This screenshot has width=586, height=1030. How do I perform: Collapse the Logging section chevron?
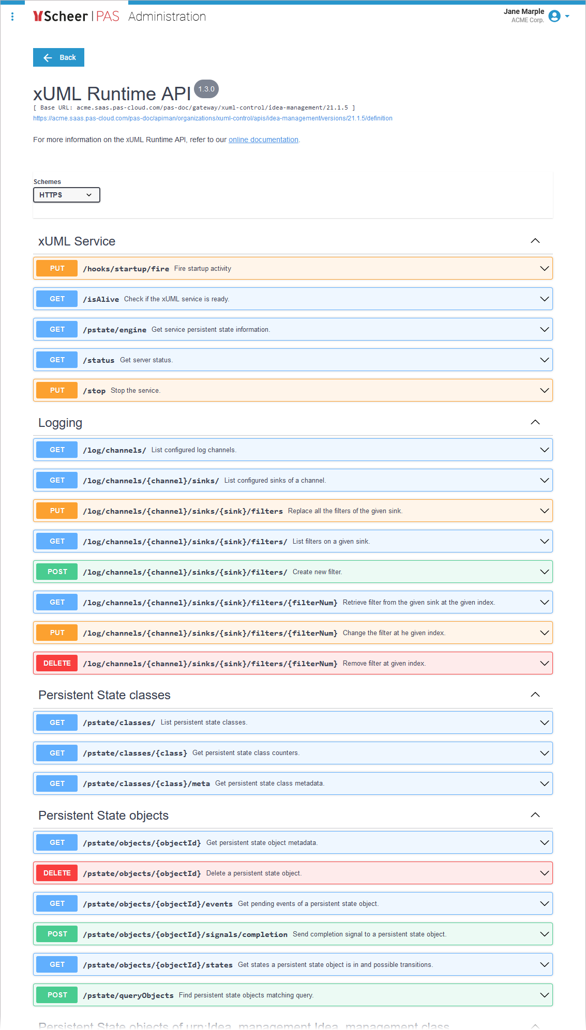click(535, 422)
